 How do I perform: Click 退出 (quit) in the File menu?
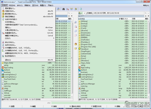click(8, 60)
